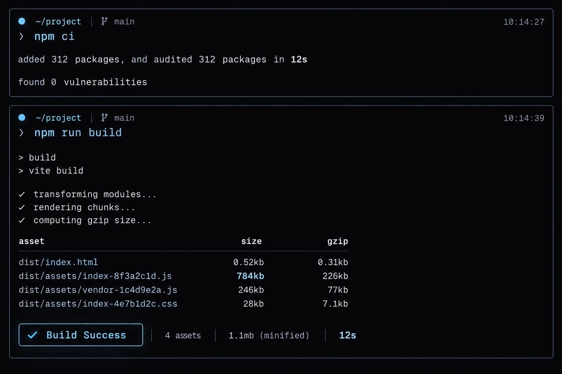Image resolution: width=562 pixels, height=374 pixels.
Task: Click the prompt chevron before npm ci
Action: tap(22, 37)
